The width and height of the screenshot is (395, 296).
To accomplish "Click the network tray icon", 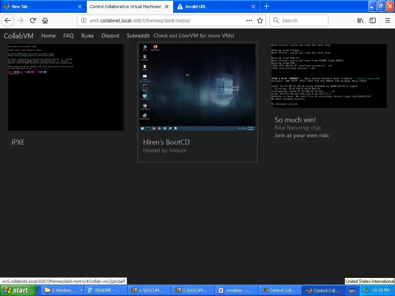I will point(366,290).
